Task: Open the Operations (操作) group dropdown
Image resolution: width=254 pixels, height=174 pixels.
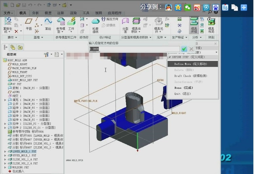Action: point(12,37)
